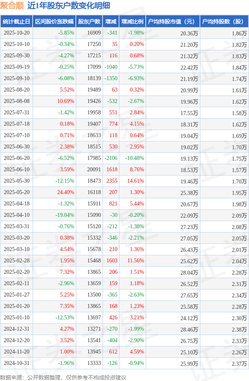Select the 增减比例 column header
The image size is (249, 381).
[x=132, y=22]
